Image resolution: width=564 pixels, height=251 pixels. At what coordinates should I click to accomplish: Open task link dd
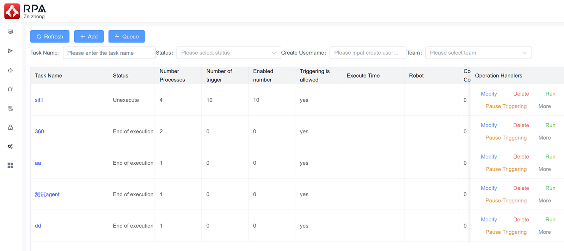38,226
